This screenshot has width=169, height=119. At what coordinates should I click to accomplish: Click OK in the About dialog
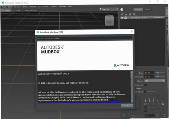coord(127,106)
